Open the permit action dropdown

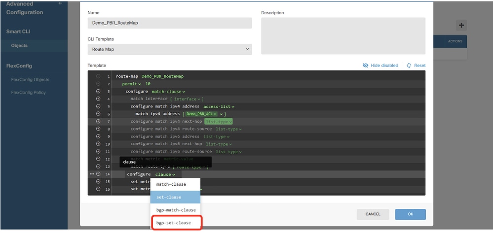click(132, 84)
